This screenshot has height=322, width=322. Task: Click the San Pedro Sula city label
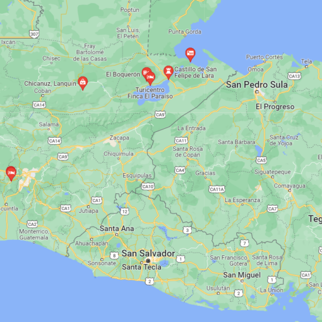coord(257,85)
